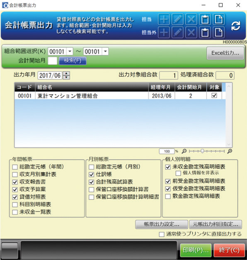Adjust the list zoom slider handle
The image size is (247, 260).
click(x=202, y=151)
